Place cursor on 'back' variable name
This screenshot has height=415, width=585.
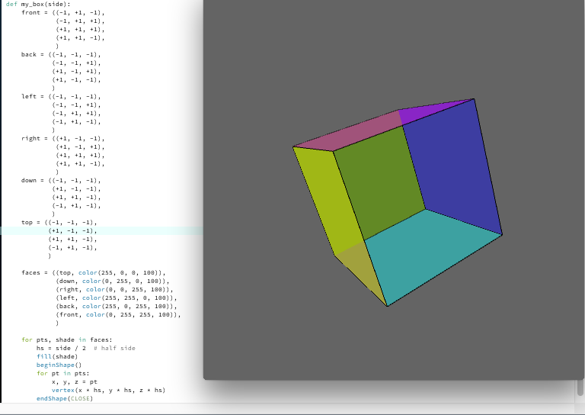(29, 55)
